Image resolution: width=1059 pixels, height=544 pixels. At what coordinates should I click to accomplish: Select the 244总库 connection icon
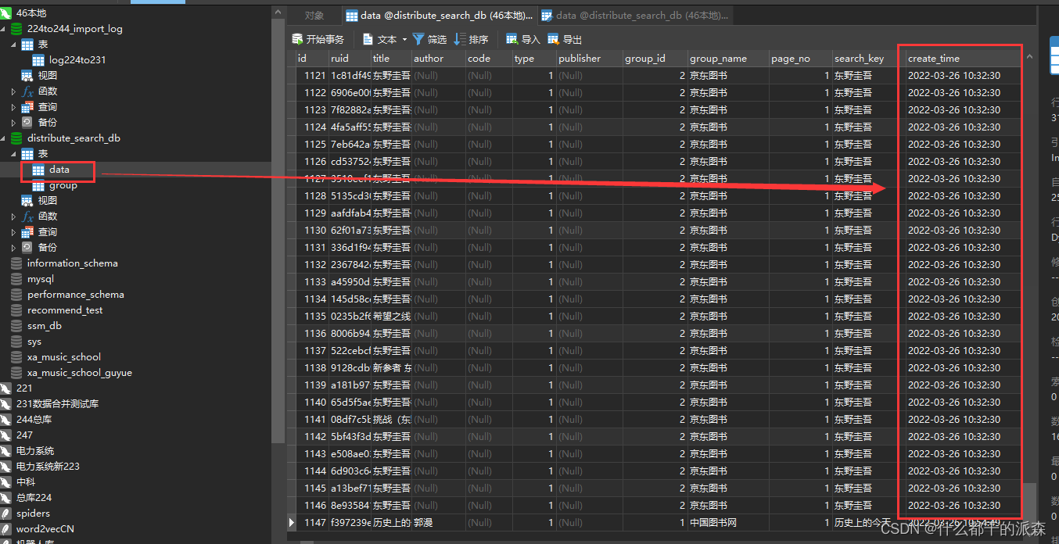click(x=6, y=419)
